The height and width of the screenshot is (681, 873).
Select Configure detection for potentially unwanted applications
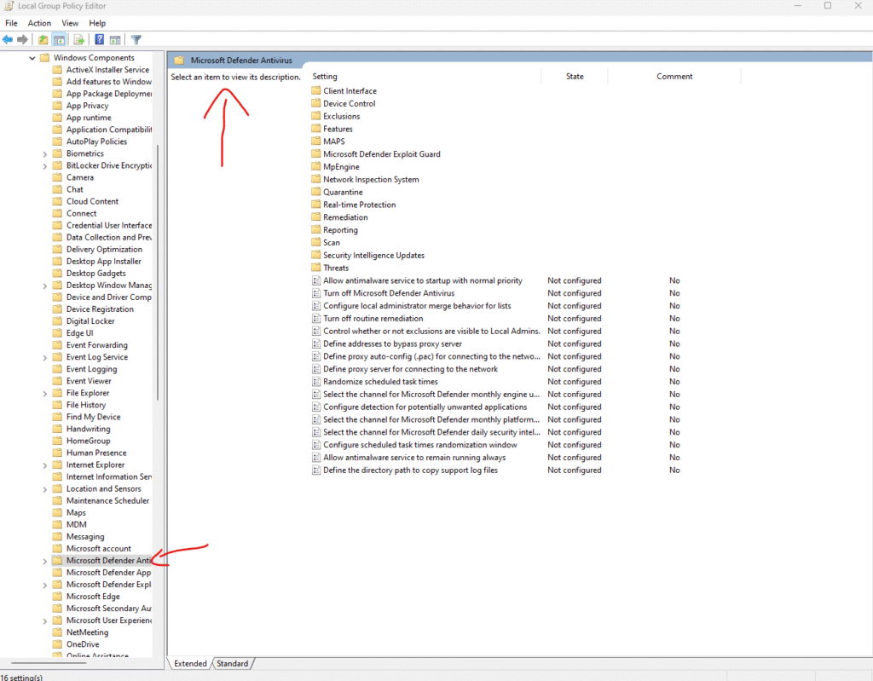point(425,407)
